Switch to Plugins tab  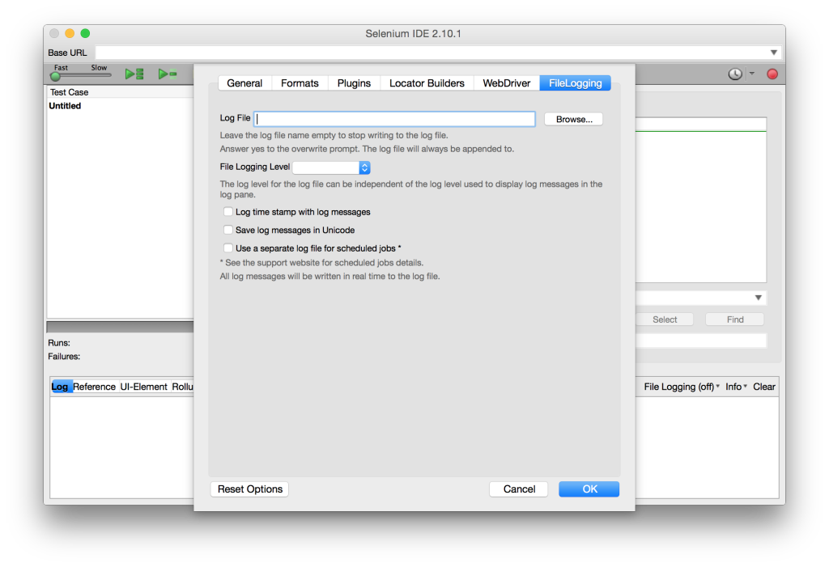[355, 83]
